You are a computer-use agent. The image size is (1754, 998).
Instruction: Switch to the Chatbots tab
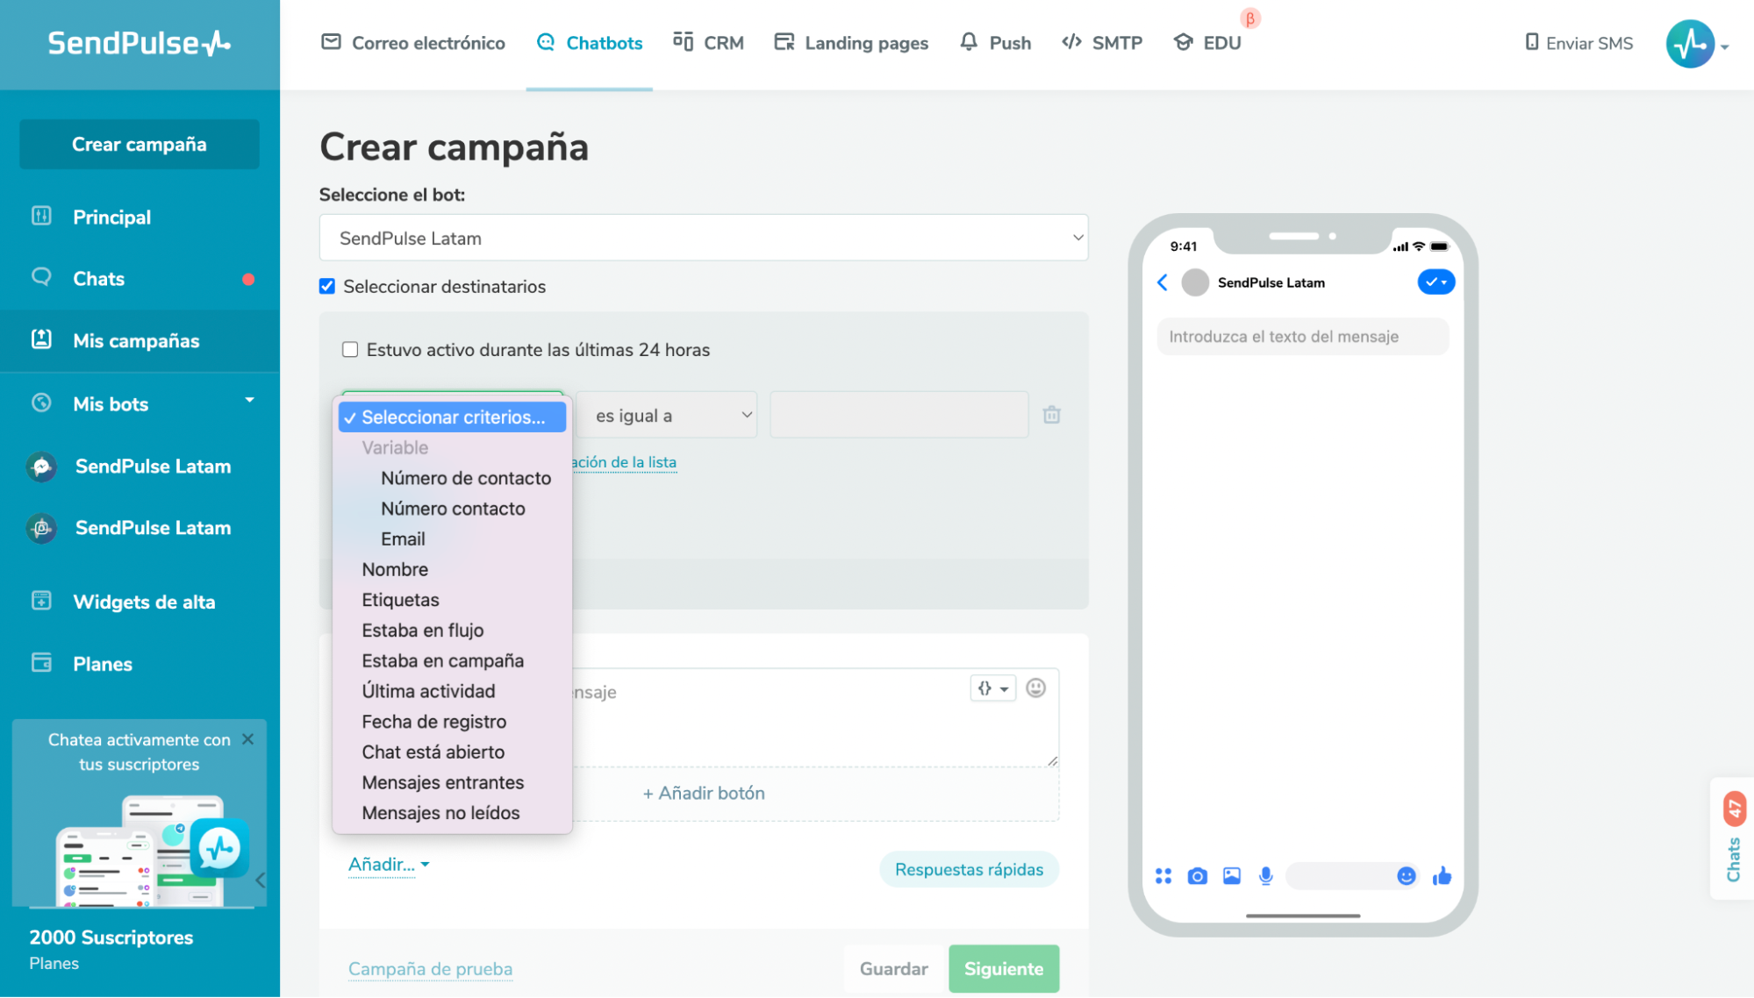pos(590,43)
